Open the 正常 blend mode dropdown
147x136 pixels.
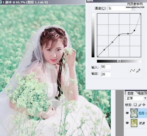[x=136, y=98]
